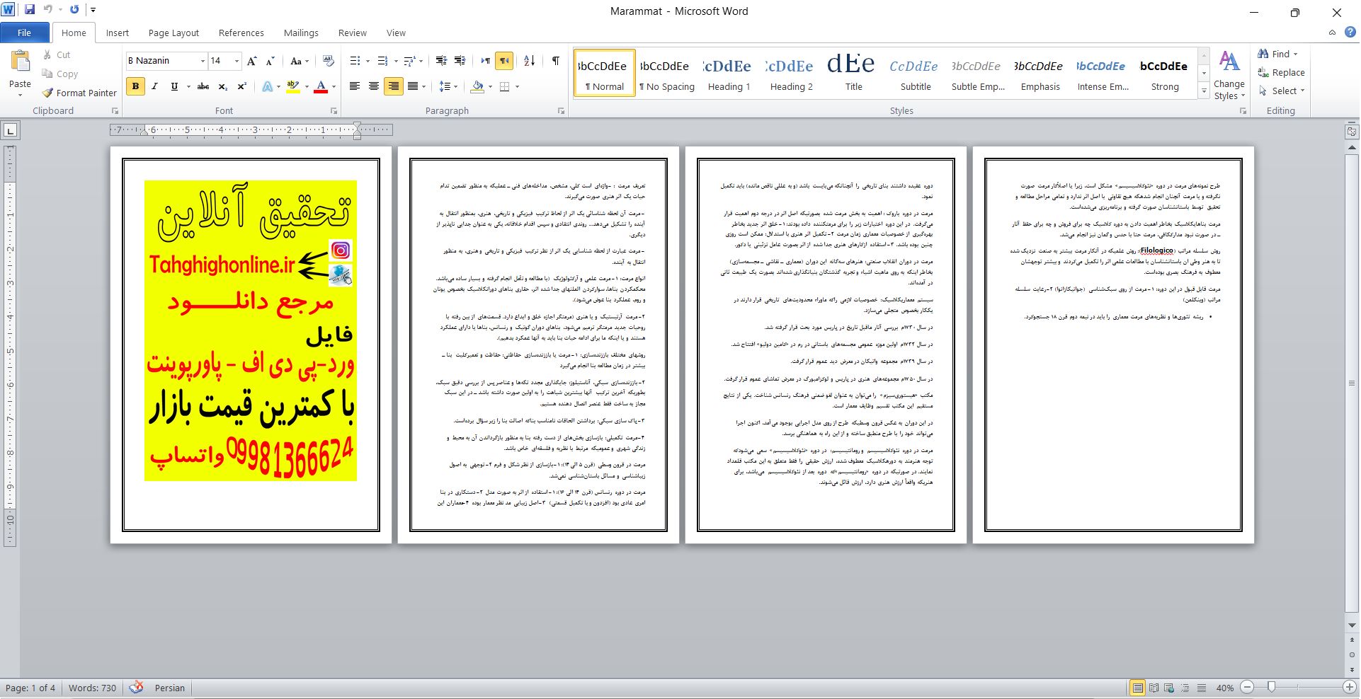The image size is (1361, 699).
Task: Apply the Heading 1 style
Action: (729, 74)
